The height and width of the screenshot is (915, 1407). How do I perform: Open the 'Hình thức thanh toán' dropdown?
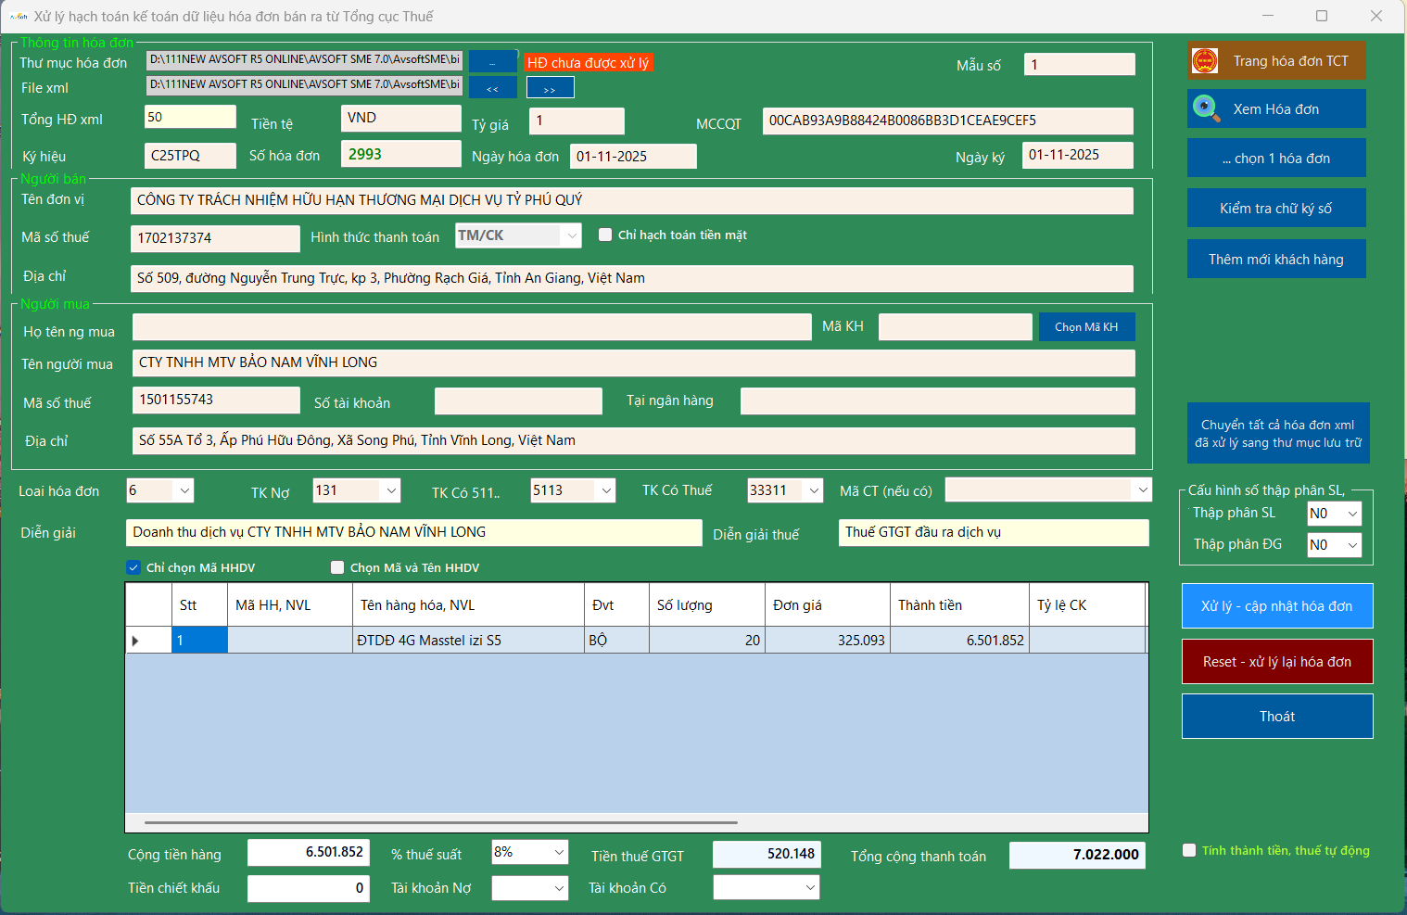click(x=572, y=236)
